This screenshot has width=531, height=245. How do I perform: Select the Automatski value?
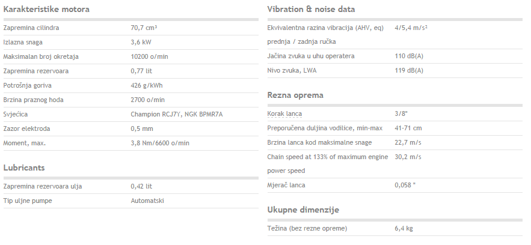[147, 201]
